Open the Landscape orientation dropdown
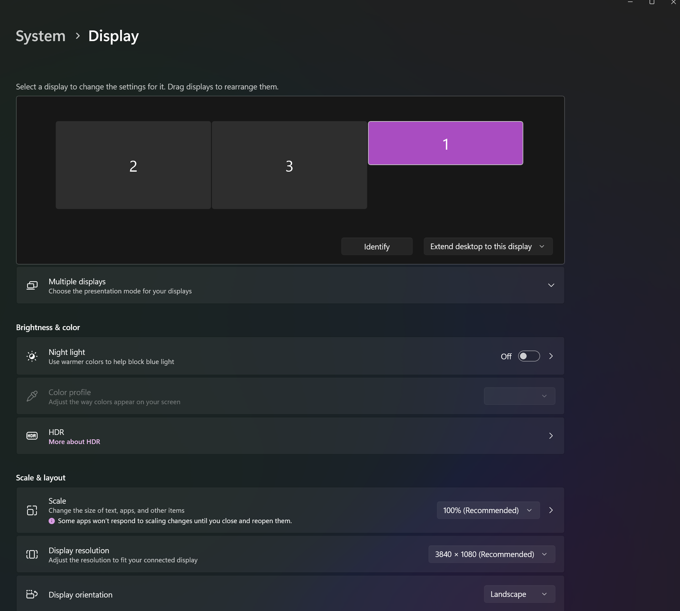The width and height of the screenshot is (680, 611). 519,594
